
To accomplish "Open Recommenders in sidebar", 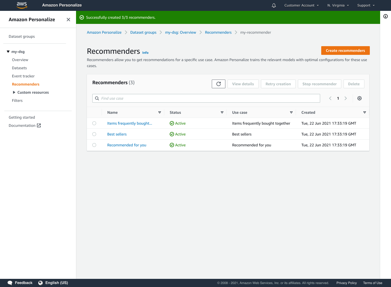I will [26, 84].
